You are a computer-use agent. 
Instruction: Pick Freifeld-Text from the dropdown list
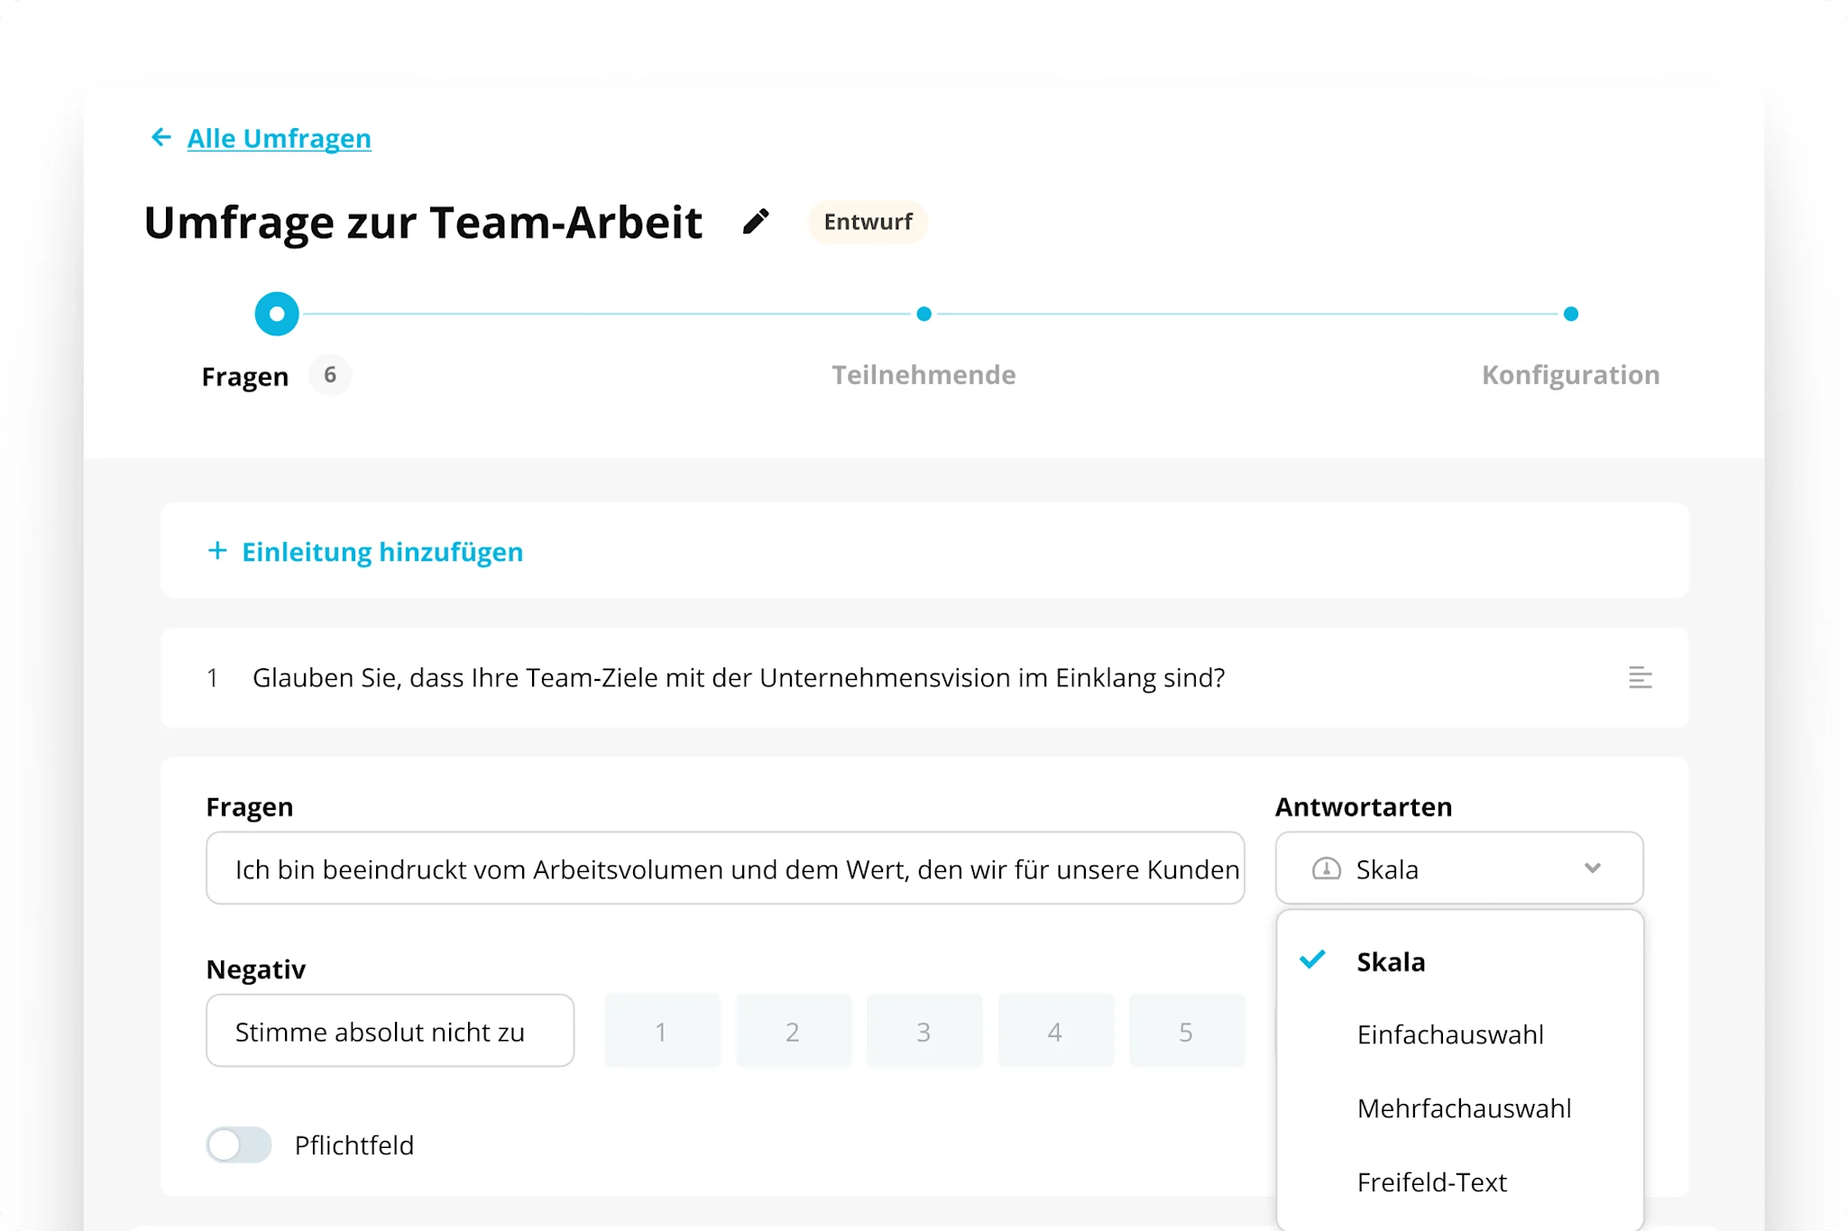coord(1431,1182)
